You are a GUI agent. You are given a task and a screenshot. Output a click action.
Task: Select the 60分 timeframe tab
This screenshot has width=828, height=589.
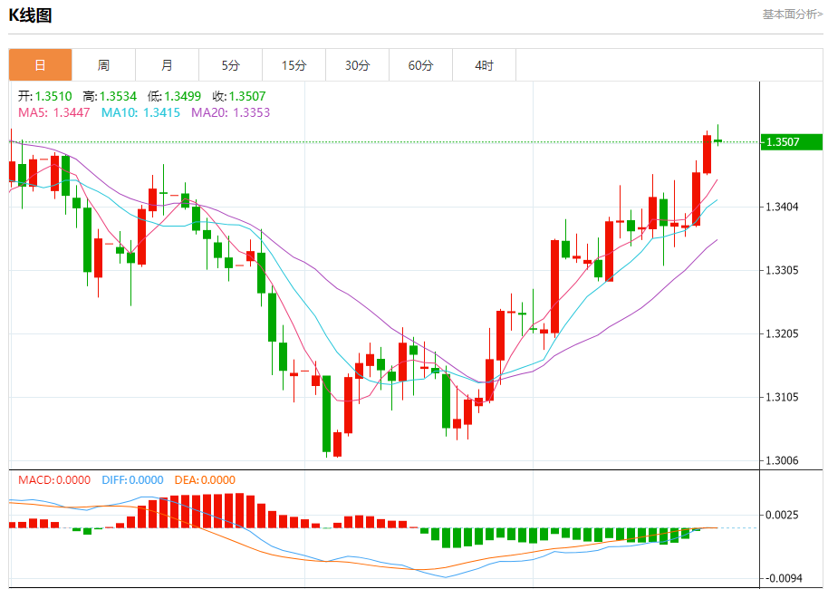pyautogui.click(x=420, y=65)
